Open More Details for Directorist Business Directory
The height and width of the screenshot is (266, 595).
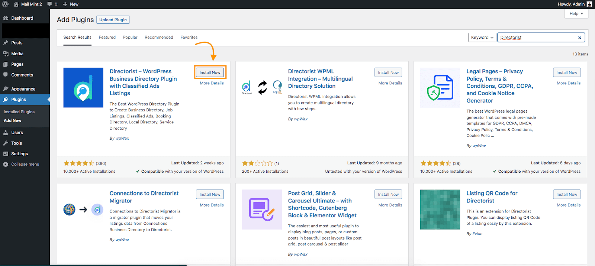coord(212,83)
